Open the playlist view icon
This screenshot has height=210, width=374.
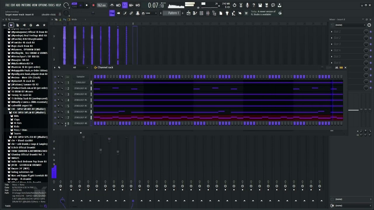point(188,13)
